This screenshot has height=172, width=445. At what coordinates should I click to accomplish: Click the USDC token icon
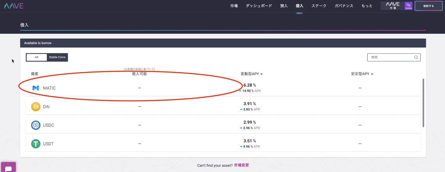click(x=36, y=125)
